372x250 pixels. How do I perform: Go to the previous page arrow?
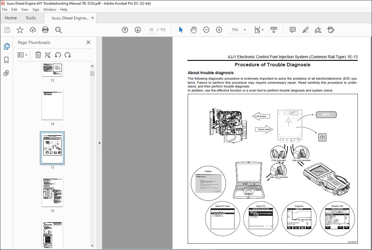point(125,30)
